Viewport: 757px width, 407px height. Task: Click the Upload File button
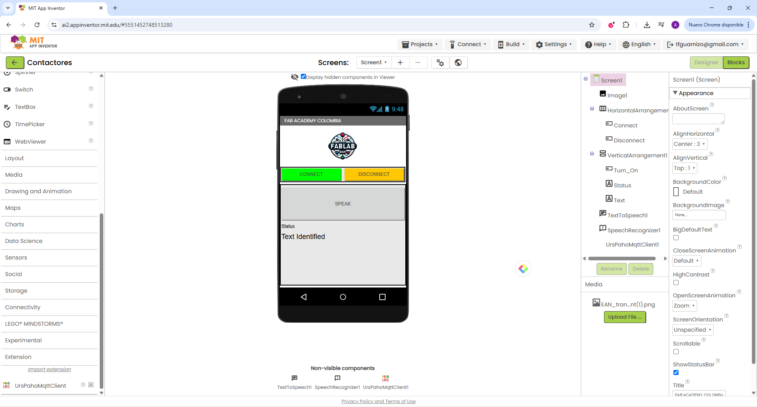click(x=625, y=317)
